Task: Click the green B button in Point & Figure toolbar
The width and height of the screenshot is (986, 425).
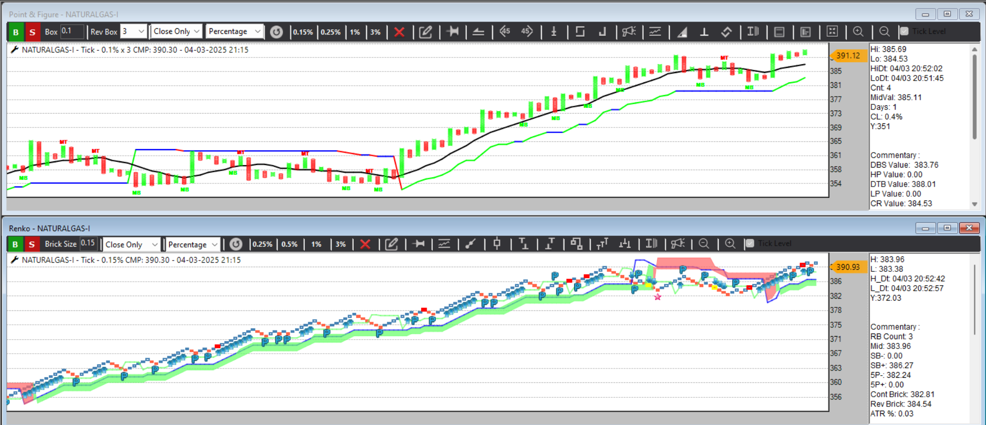Action: (15, 32)
